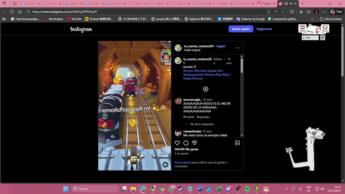Switch the ESP keyboard language indicator
Viewport: 345px width, 194px height.
click(x=309, y=189)
